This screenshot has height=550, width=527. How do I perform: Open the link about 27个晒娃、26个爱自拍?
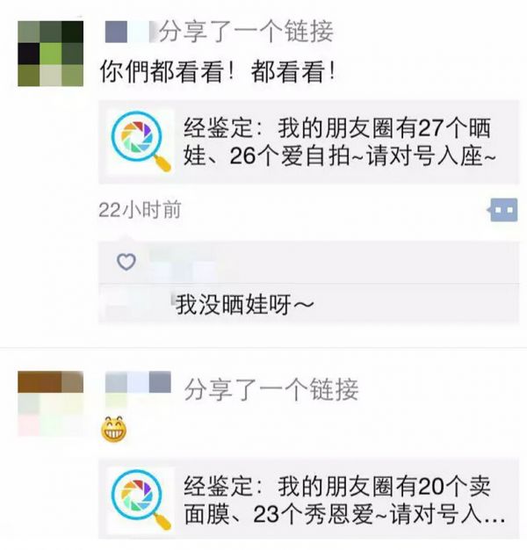tap(308, 141)
